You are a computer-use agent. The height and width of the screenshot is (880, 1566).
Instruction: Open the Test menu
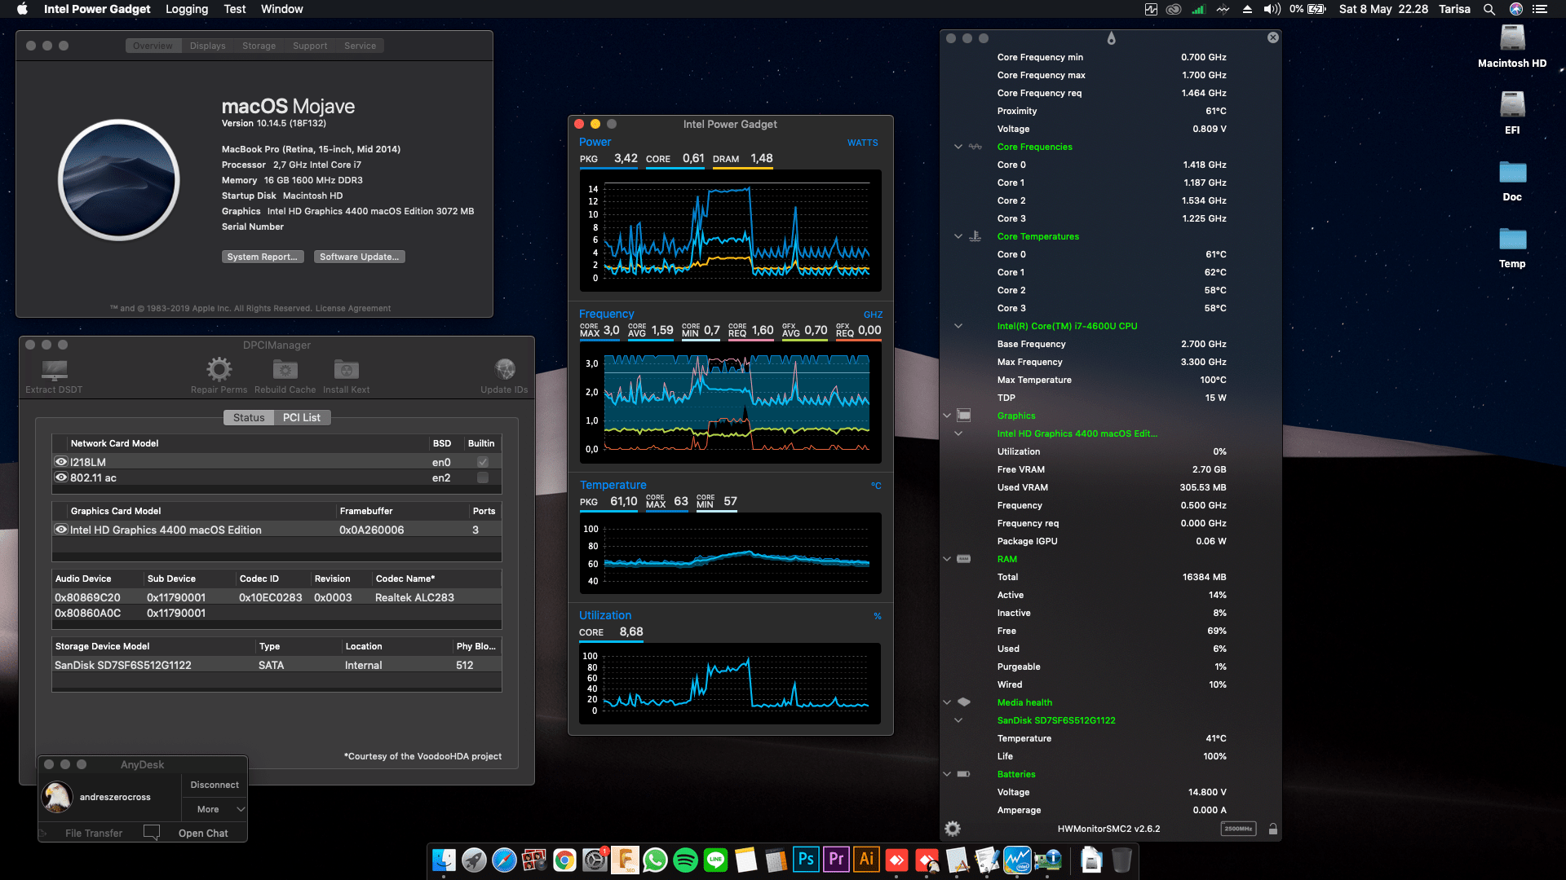235,9
